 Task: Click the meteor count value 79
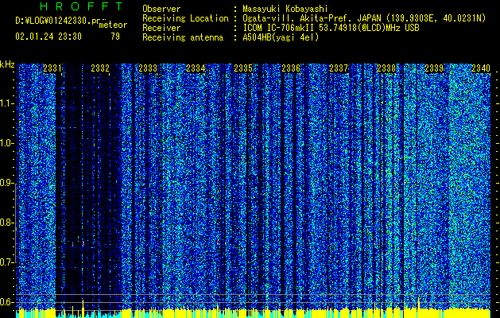115,37
